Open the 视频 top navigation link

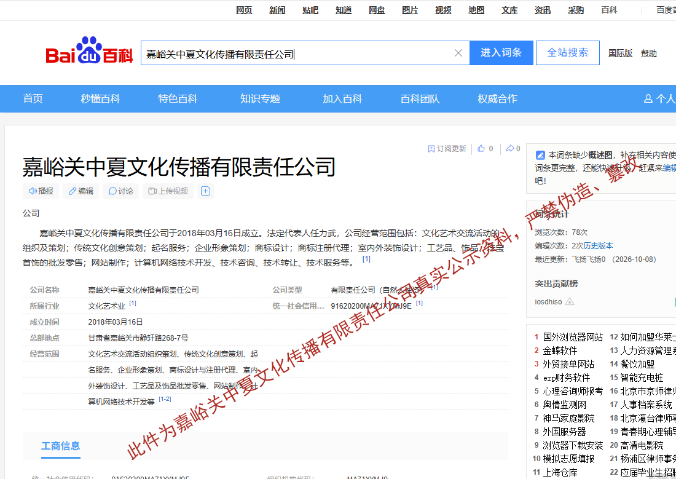(x=443, y=10)
